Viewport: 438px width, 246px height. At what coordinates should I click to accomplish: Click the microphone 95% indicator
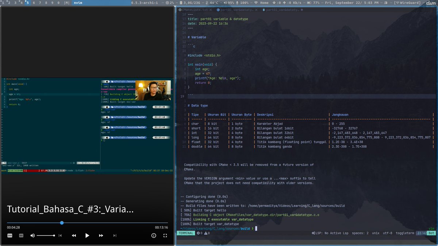click(228, 3)
